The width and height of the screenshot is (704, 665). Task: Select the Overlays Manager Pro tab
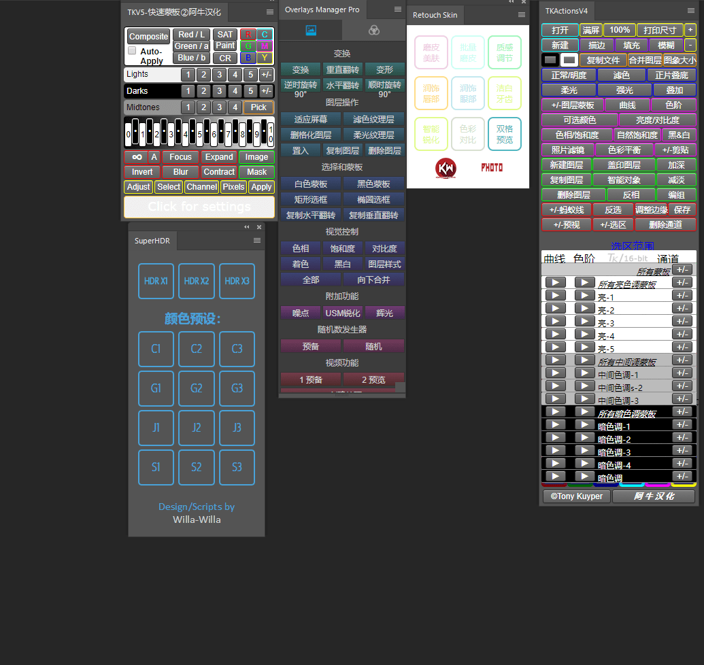[x=322, y=10]
